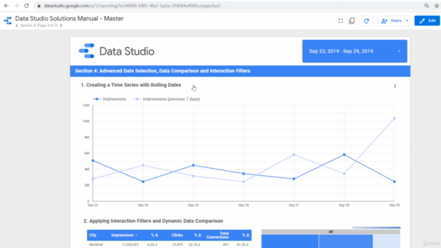Select Sep 23 Impressions data point

click(93, 161)
